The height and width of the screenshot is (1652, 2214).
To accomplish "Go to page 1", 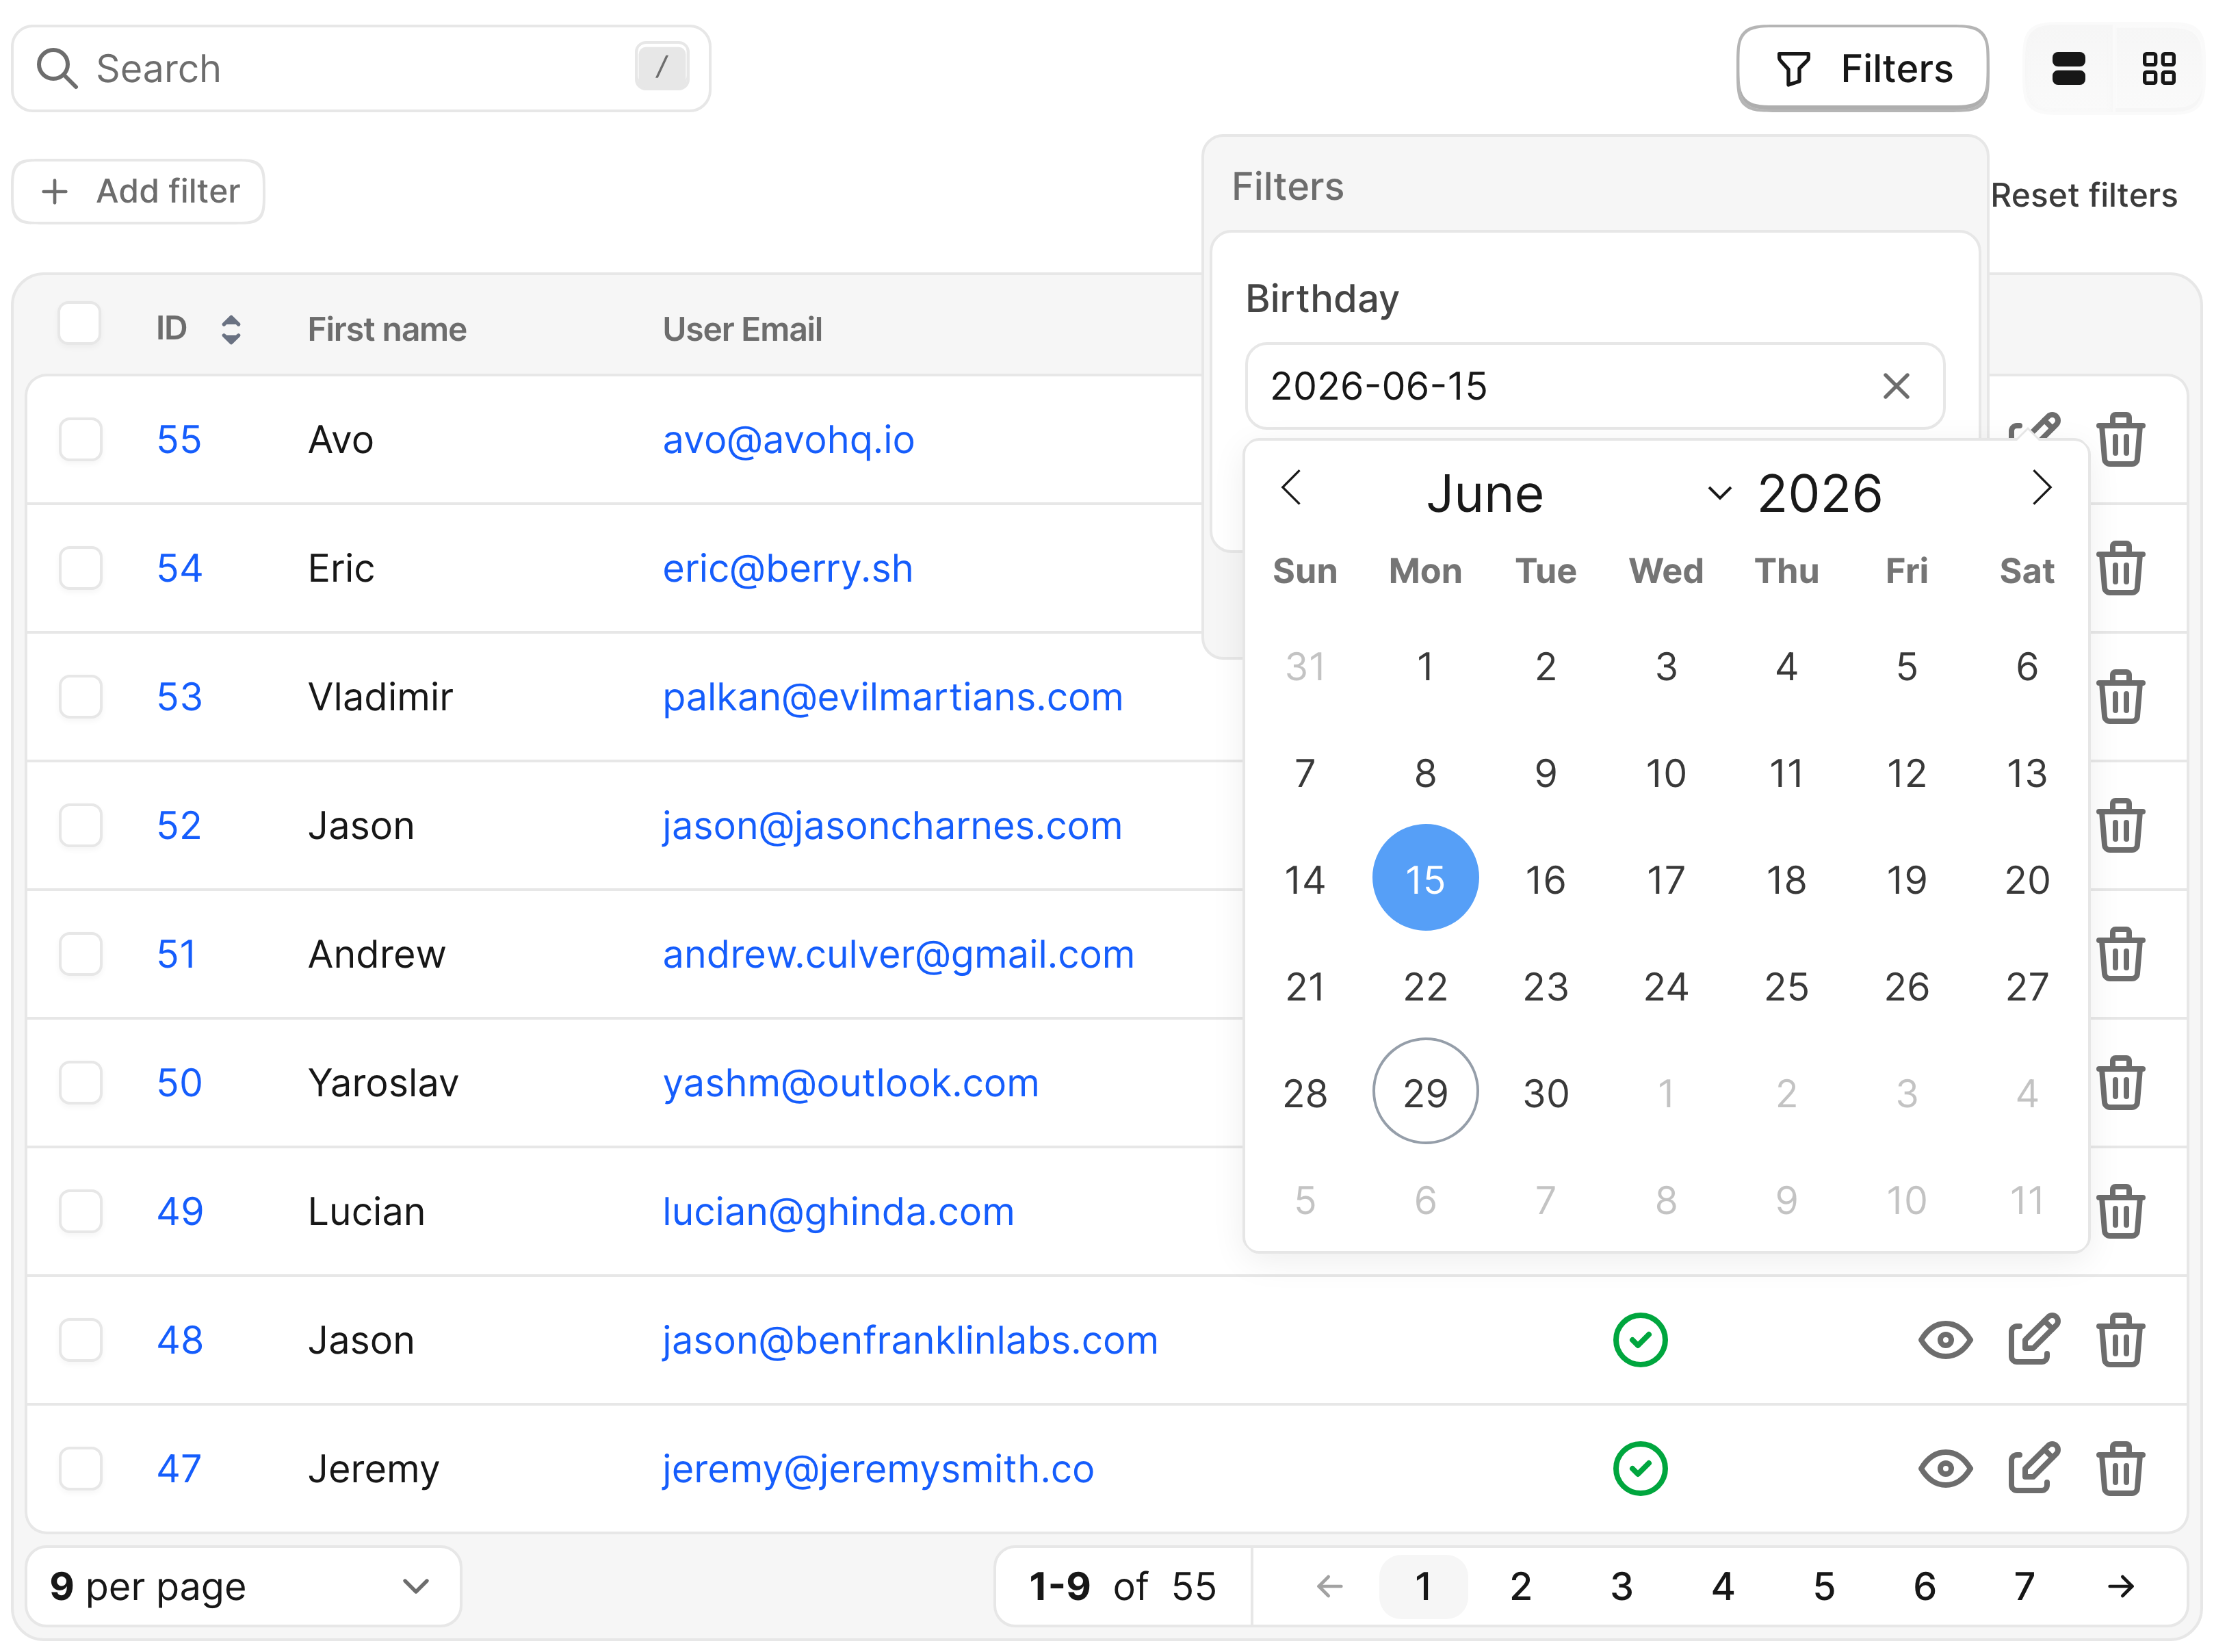I will click(1422, 1586).
